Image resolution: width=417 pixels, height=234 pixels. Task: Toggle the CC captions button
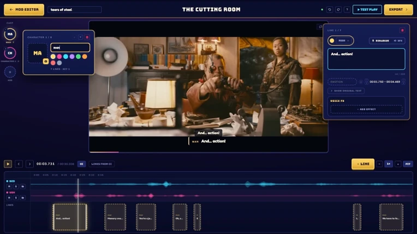click(82, 164)
